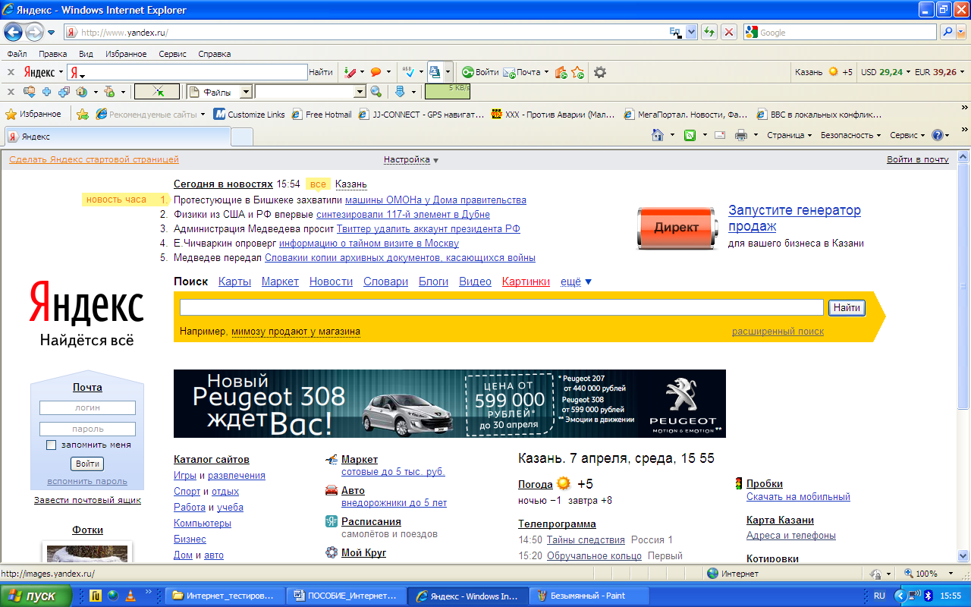Viewport: 971px width, 607px height.
Task: Click the blue download arrow icon
Action: pos(400,92)
